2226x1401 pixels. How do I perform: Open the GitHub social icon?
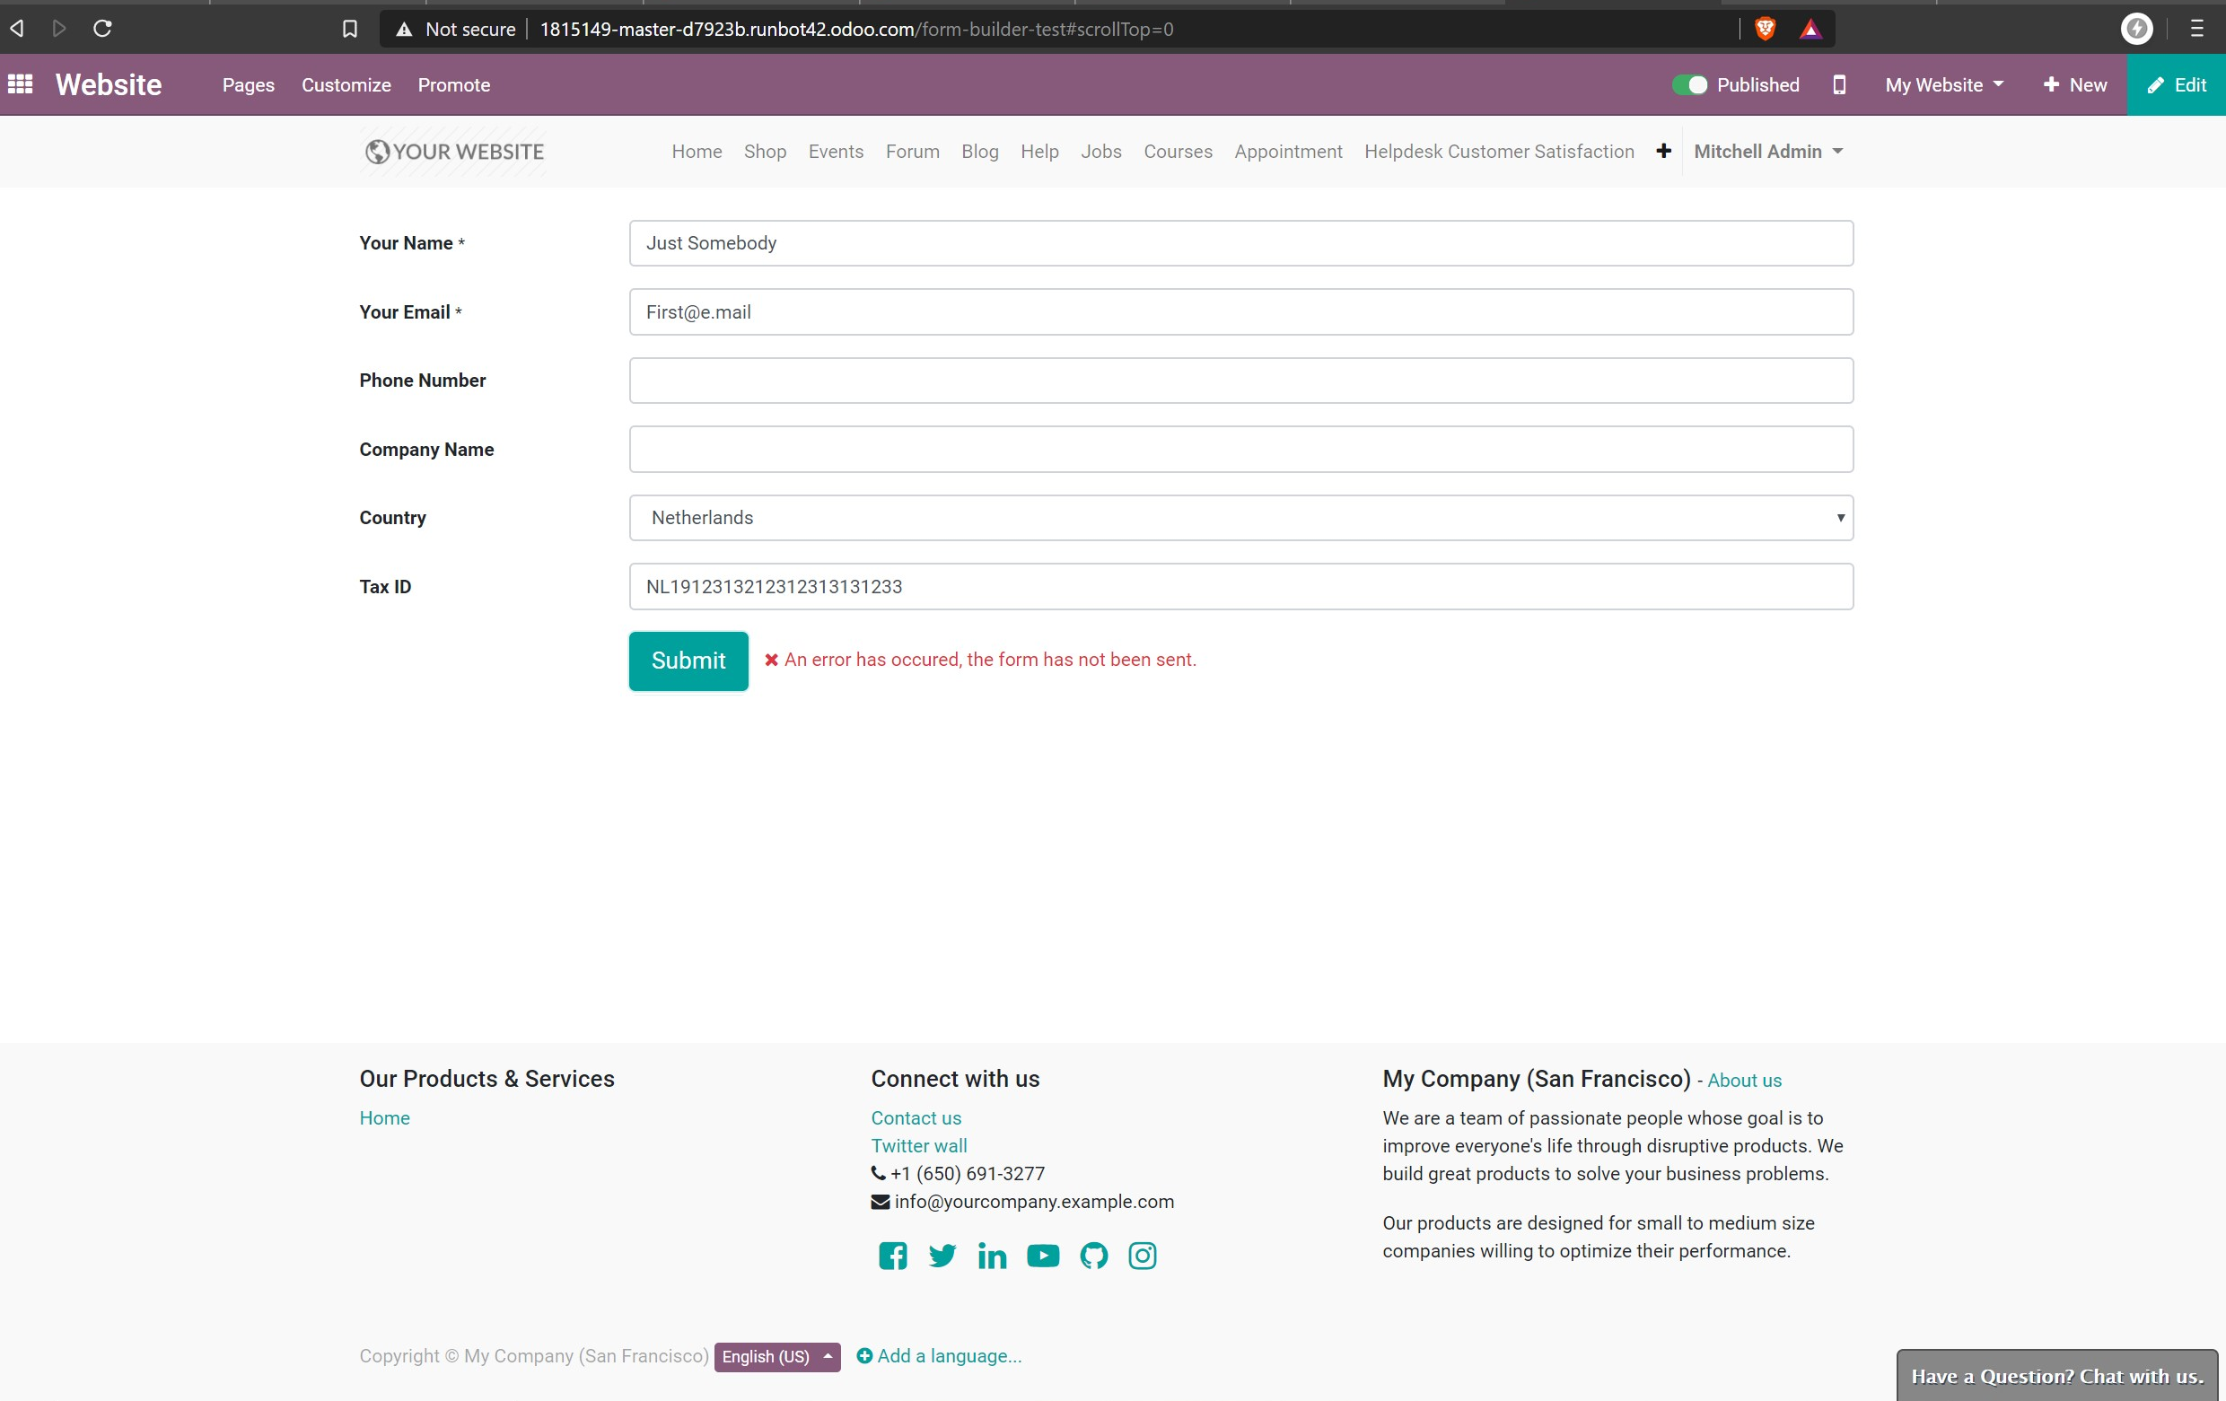tap(1093, 1255)
